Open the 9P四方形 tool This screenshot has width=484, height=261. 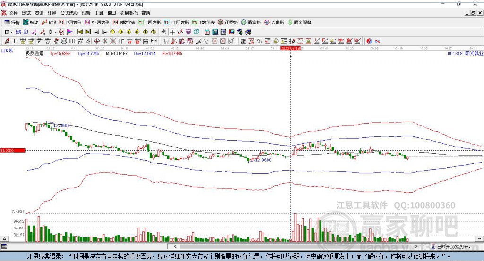pos(97,23)
